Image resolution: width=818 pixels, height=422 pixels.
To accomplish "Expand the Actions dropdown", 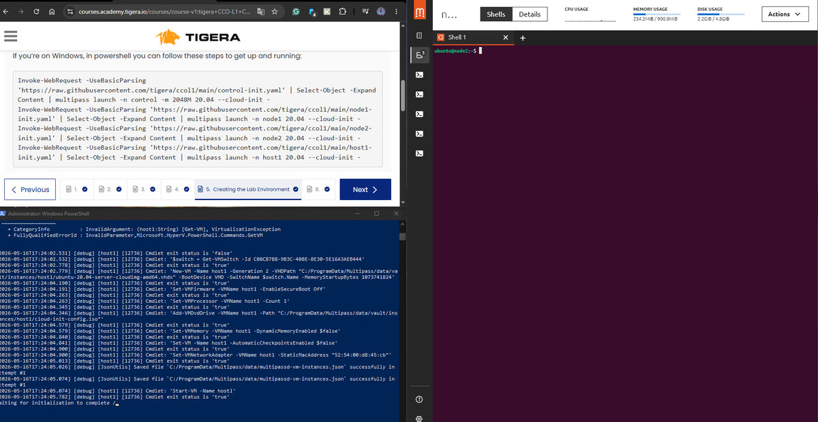I will click(784, 14).
